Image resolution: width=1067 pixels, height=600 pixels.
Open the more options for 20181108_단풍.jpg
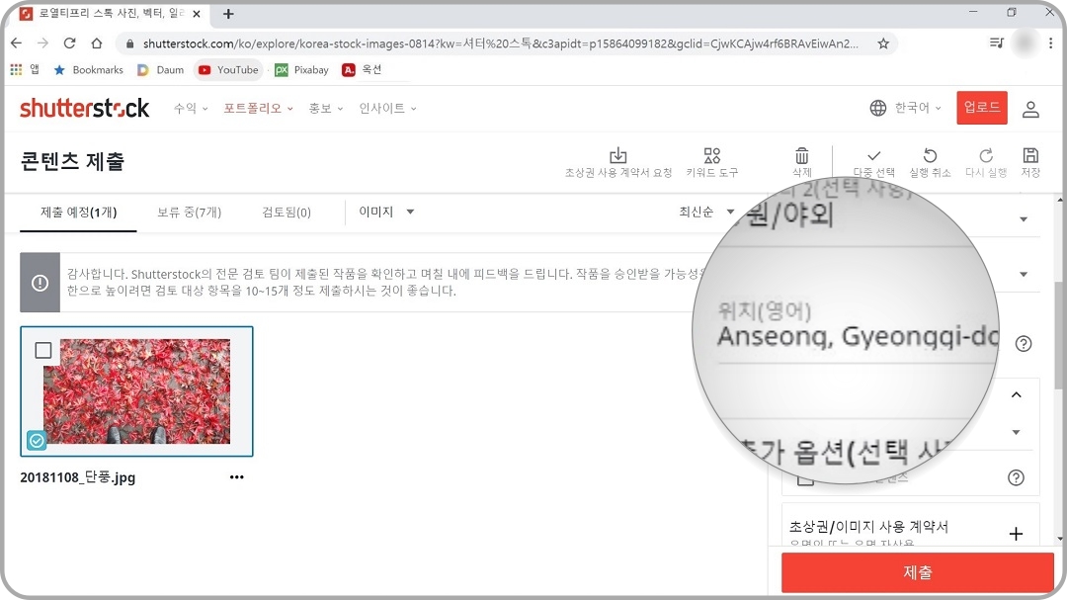pyautogui.click(x=237, y=477)
